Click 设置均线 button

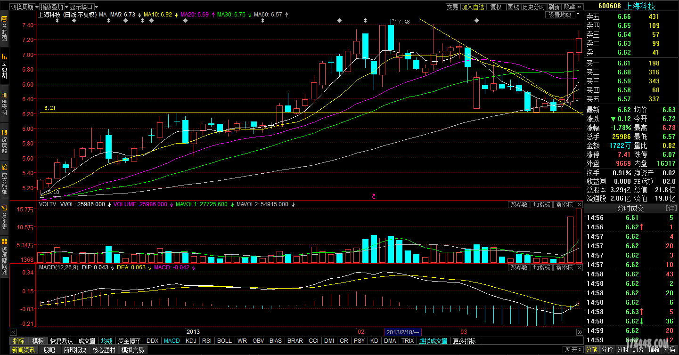pyautogui.click(x=560, y=15)
